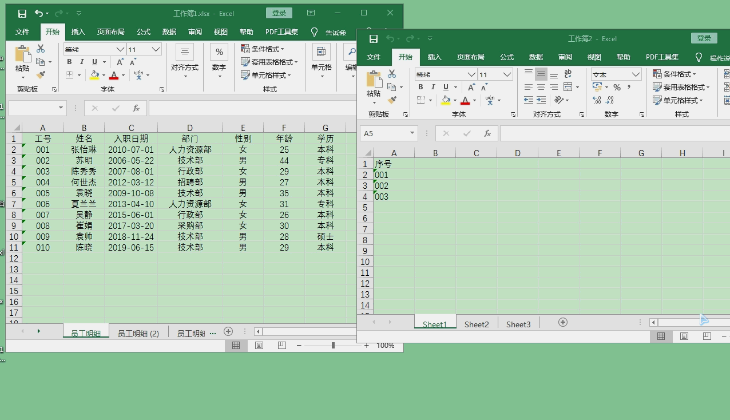Open 页面布局 tab in 工作簿1
Viewport: 730px width, 420px height.
click(x=110, y=31)
